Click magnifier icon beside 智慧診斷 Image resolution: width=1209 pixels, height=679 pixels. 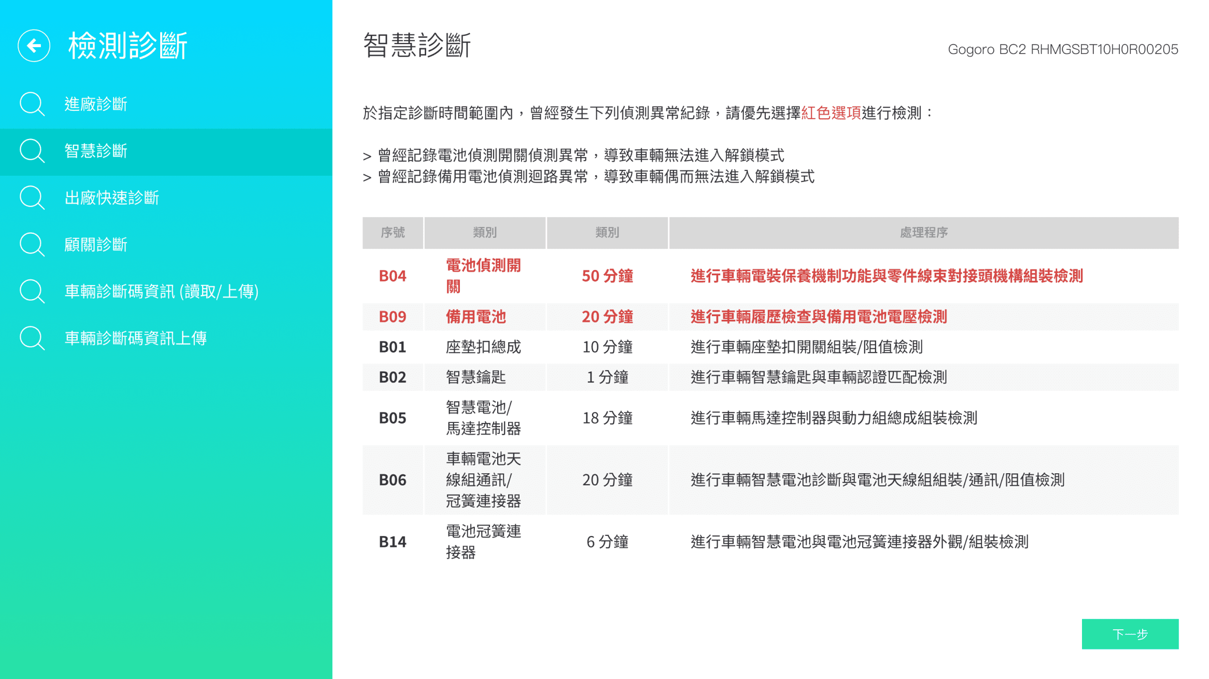pyautogui.click(x=32, y=151)
